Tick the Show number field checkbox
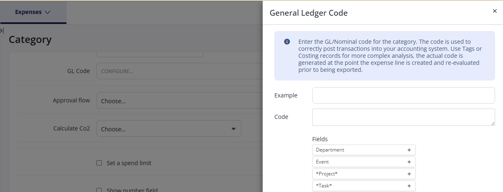 click(99, 190)
